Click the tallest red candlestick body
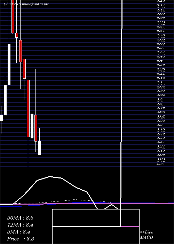Image resolution: width=174 pixels, height=244 pixels. (x=28, y=108)
